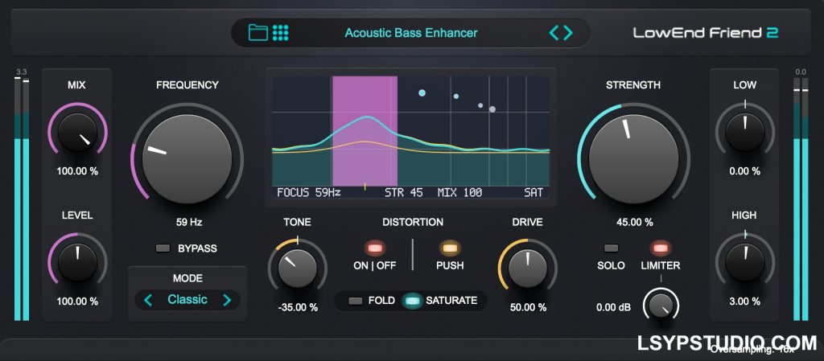
Task: Toggle the Solo switch
Action: pyautogui.click(x=612, y=248)
